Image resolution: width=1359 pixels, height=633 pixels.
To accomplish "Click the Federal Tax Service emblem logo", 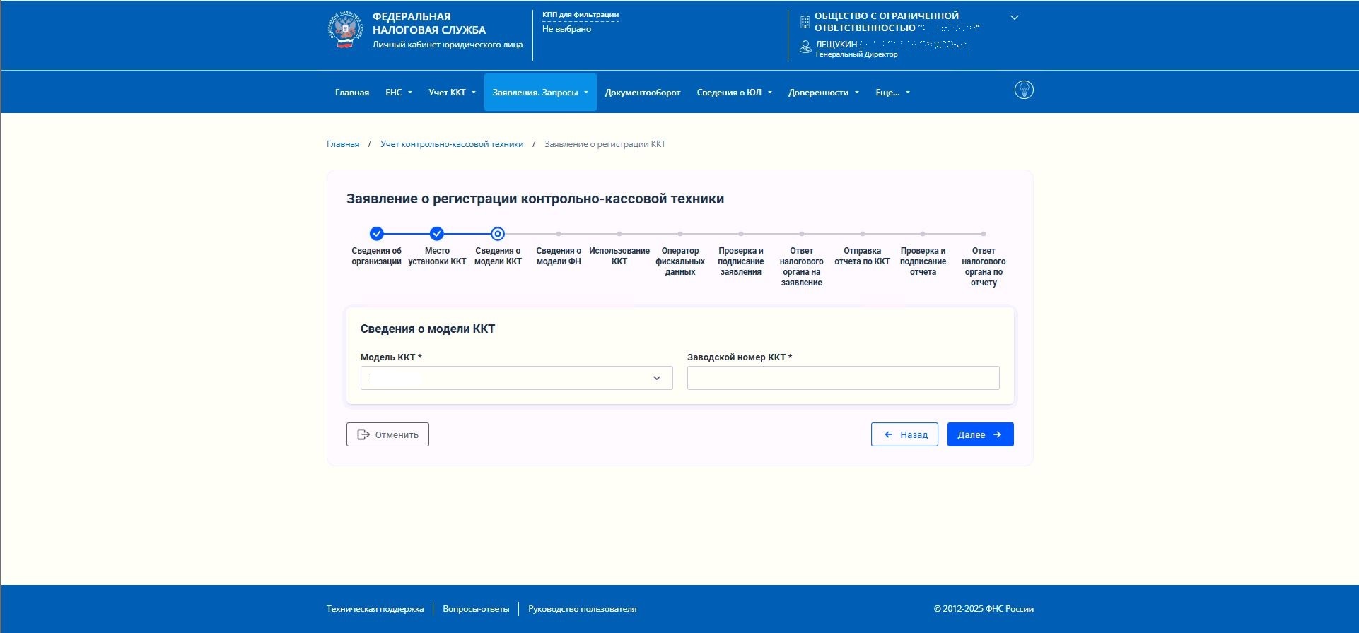I will (x=345, y=30).
